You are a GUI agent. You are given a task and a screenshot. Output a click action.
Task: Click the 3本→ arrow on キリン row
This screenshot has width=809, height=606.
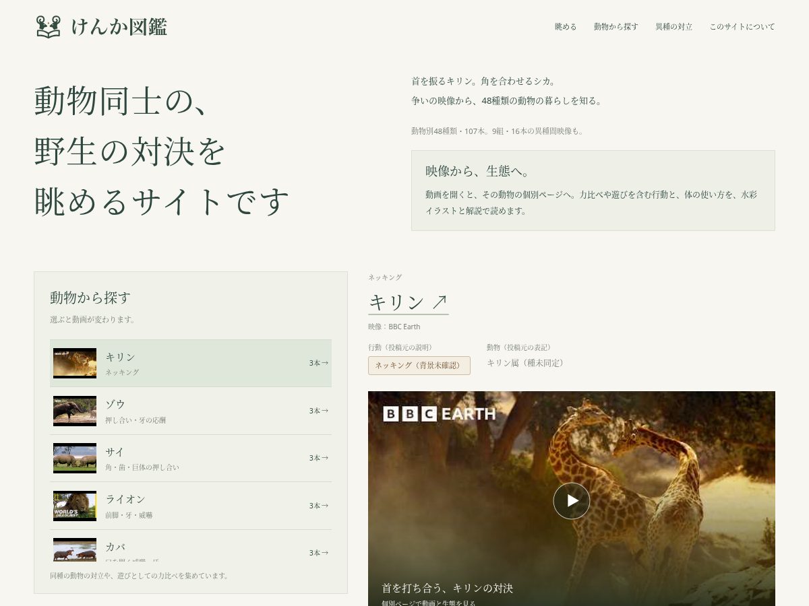click(319, 363)
